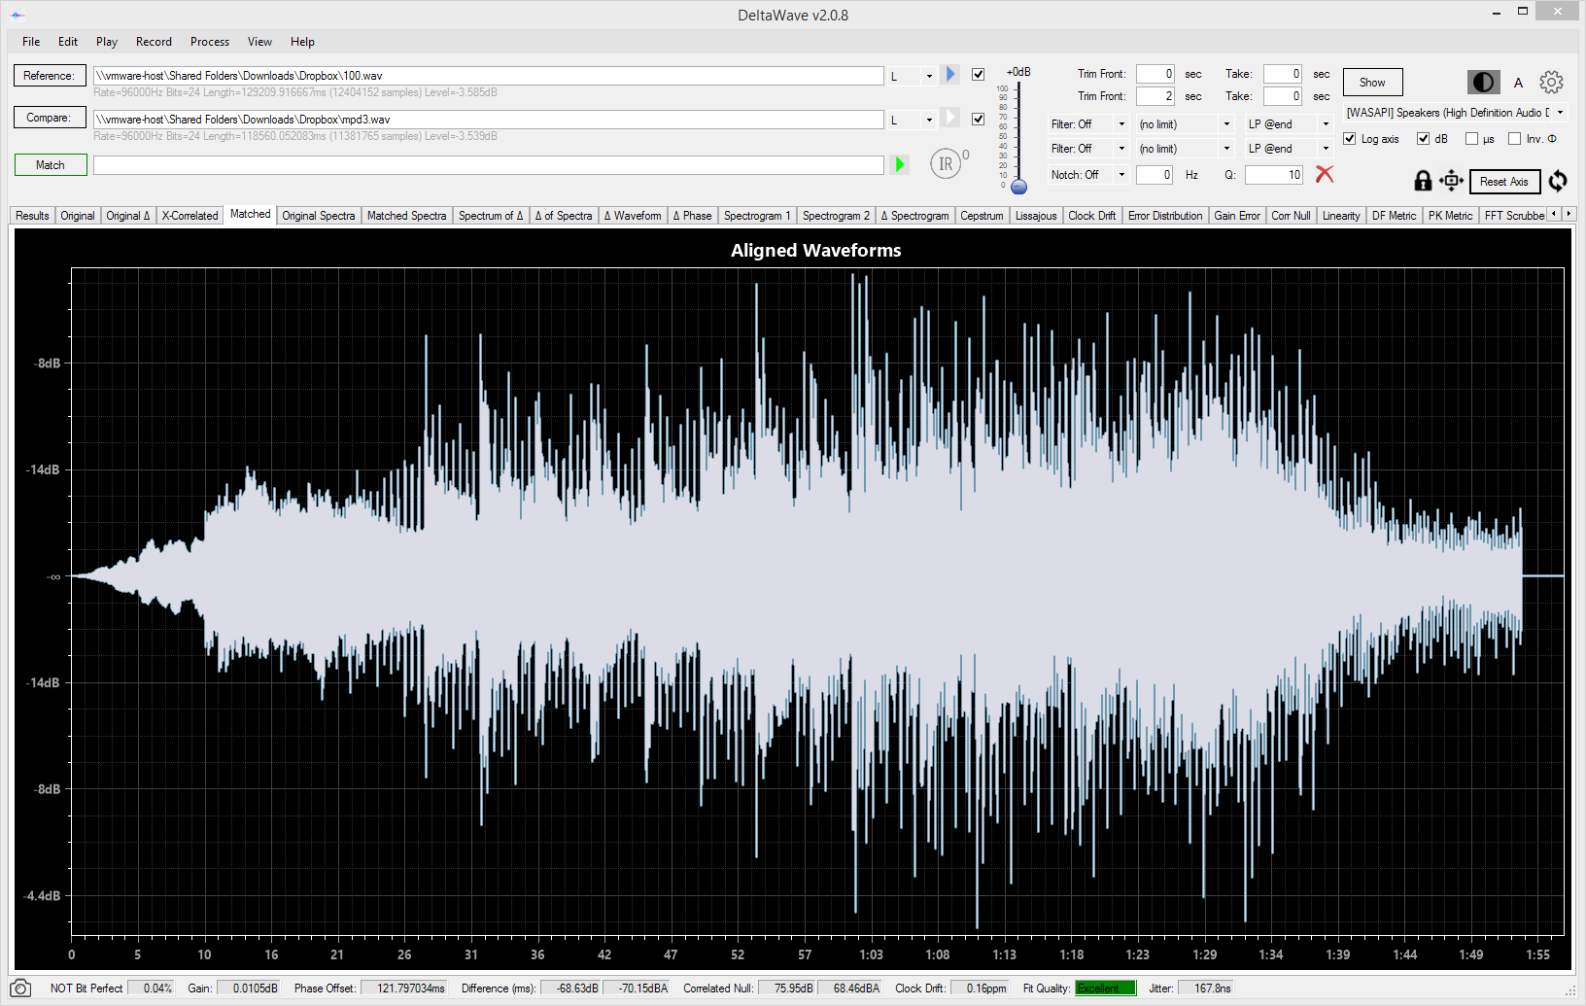Switch to the Results tab
The image size is (1586, 1006).
coord(32,216)
